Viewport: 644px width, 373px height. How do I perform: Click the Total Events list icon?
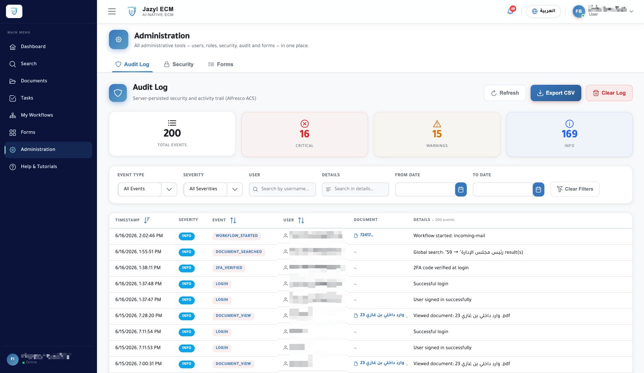pos(172,123)
